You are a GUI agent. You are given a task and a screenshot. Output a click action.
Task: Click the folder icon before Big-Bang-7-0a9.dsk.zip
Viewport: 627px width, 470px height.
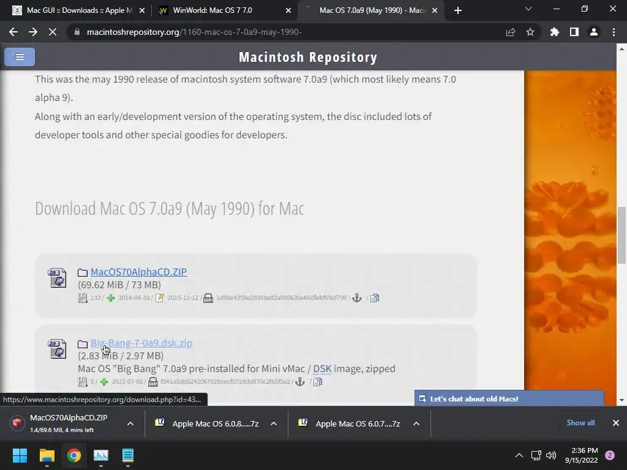click(x=83, y=344)
